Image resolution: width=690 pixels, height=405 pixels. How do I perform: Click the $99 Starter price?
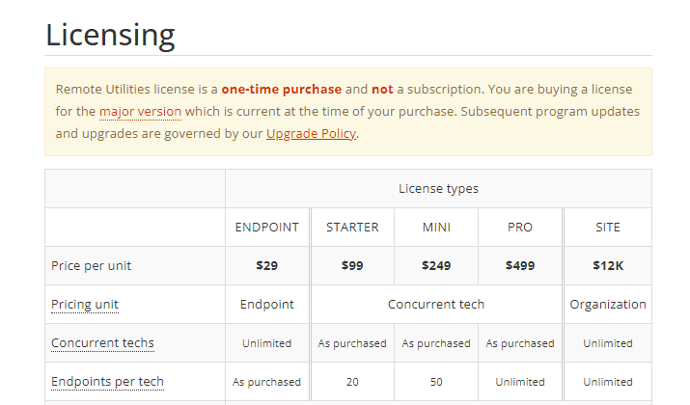(352, 265)
